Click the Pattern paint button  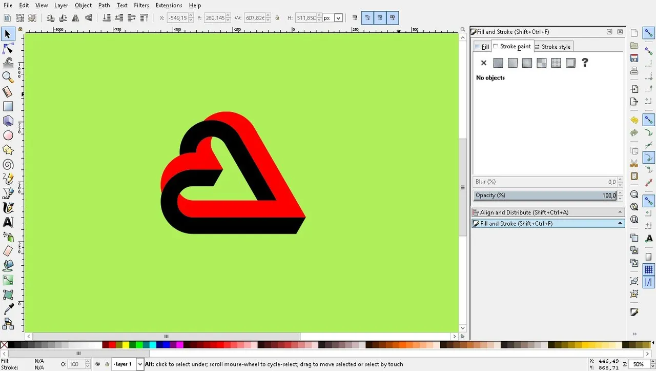[x=541, y=63]
